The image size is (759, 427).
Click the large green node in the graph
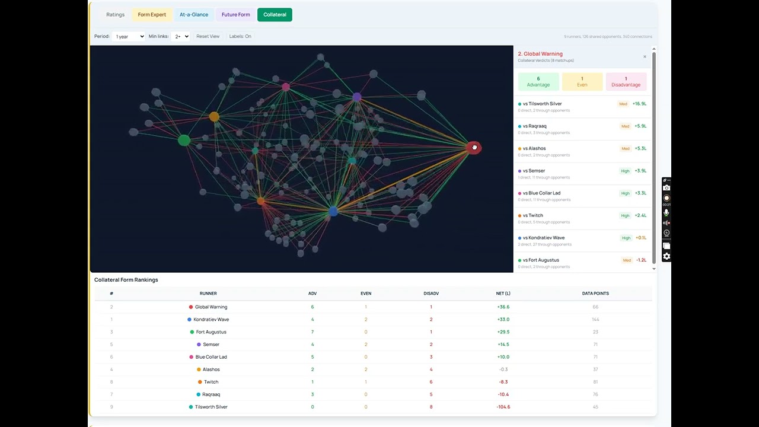[184, 141]
